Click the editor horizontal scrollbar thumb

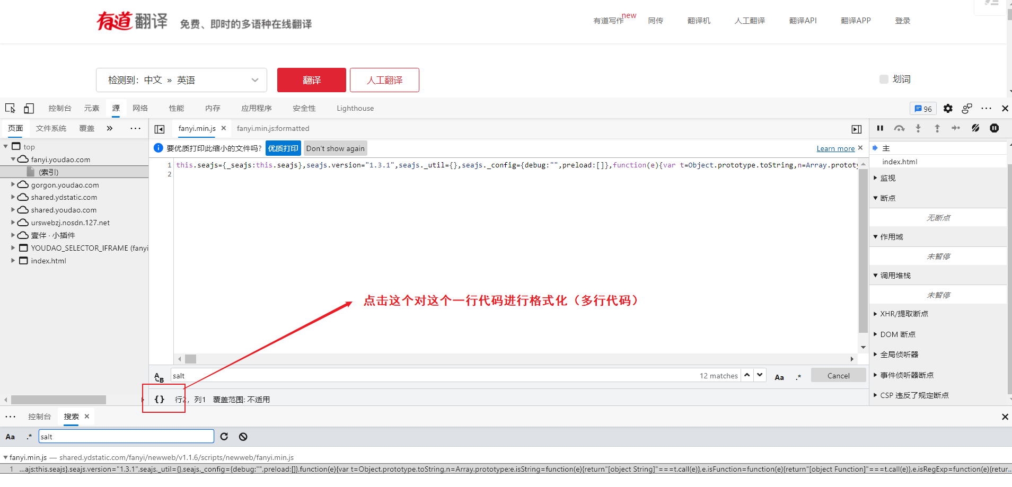[x=191, y=359]
